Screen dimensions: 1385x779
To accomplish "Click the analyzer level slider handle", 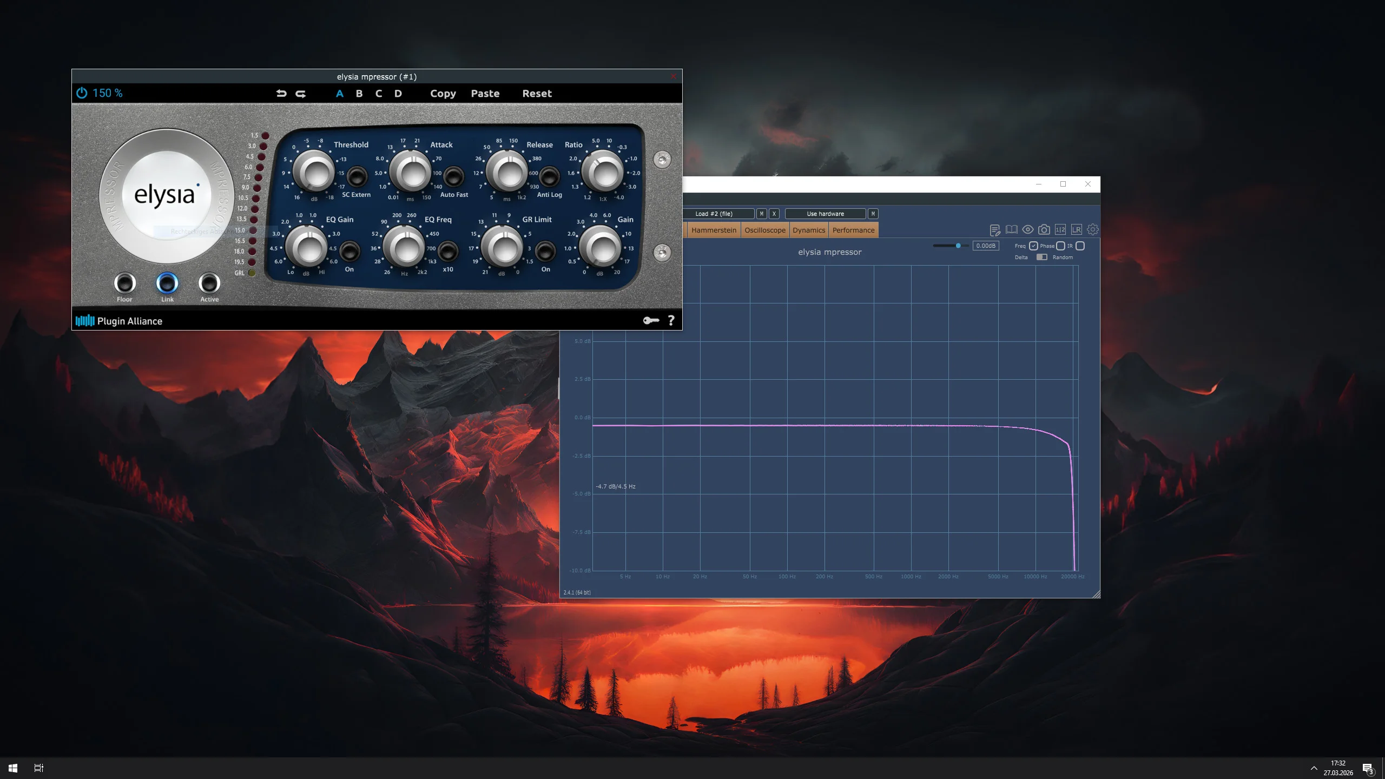I will click(x=958, y=246).
